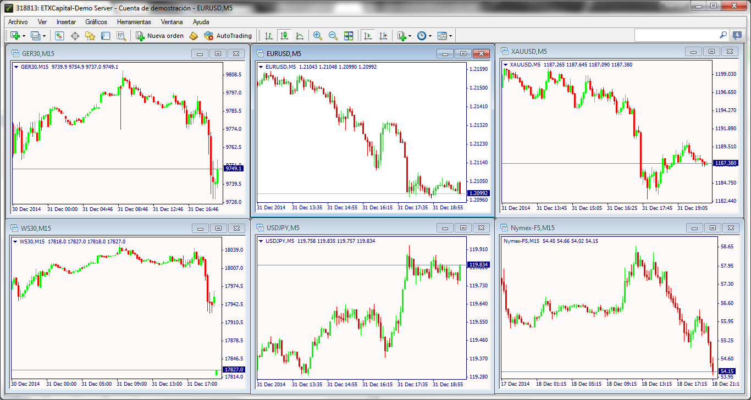Toggle candlestick chart mode
This screenshot has height=400, width=751.
[284, 36]
